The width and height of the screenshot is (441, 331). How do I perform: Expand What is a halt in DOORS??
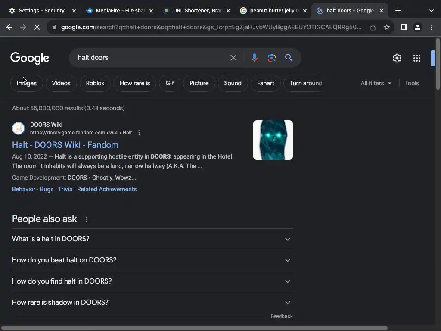[x=152, y=239]
